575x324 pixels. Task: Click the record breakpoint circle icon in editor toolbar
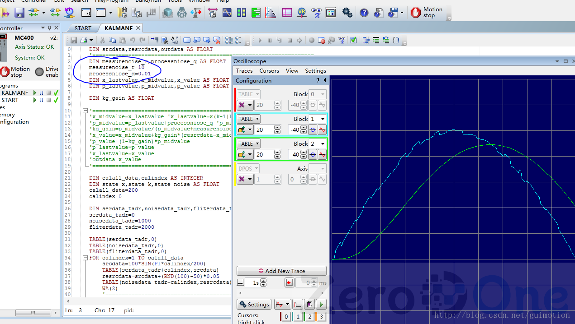tap(312, 40)
